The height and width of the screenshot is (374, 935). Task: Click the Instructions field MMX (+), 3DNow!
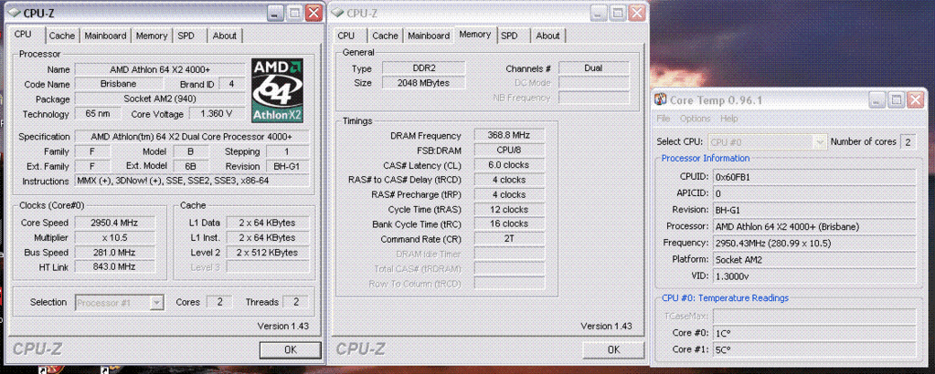tap(191, 181)
